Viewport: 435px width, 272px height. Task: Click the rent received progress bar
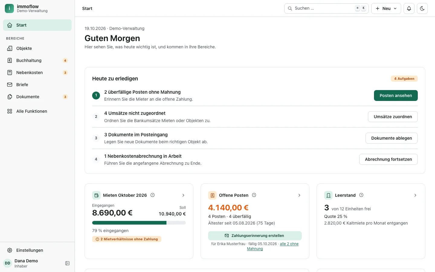coord(139,223)
